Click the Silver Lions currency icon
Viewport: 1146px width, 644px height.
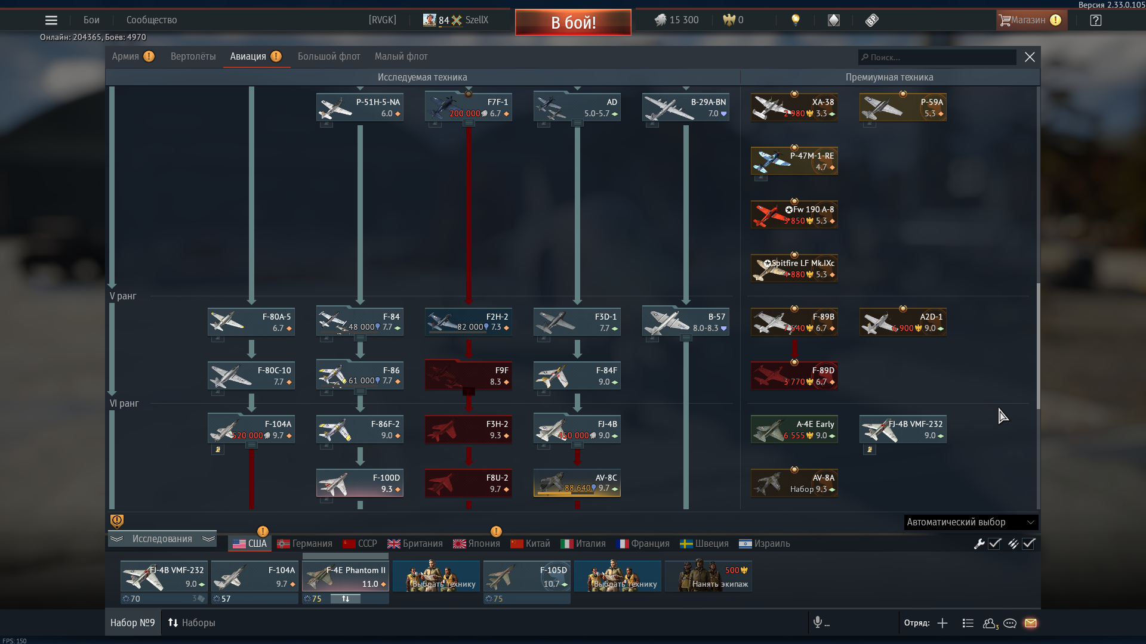(660, 20)
